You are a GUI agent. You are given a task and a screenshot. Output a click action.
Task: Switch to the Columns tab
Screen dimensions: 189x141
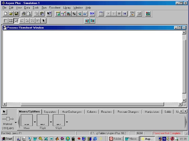pos(92,112)
